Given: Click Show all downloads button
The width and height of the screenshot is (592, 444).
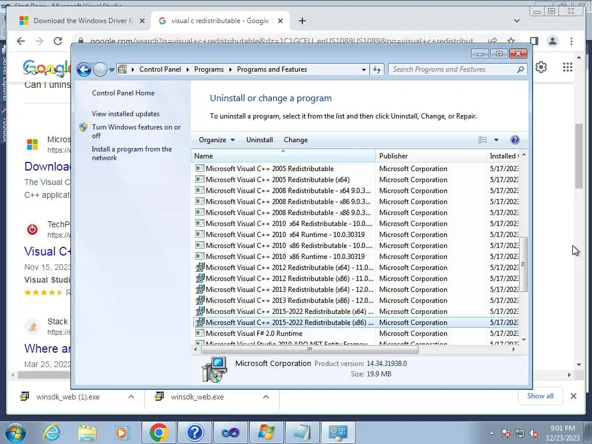Looking at the screenshot, I should click(x=541, y=395).
